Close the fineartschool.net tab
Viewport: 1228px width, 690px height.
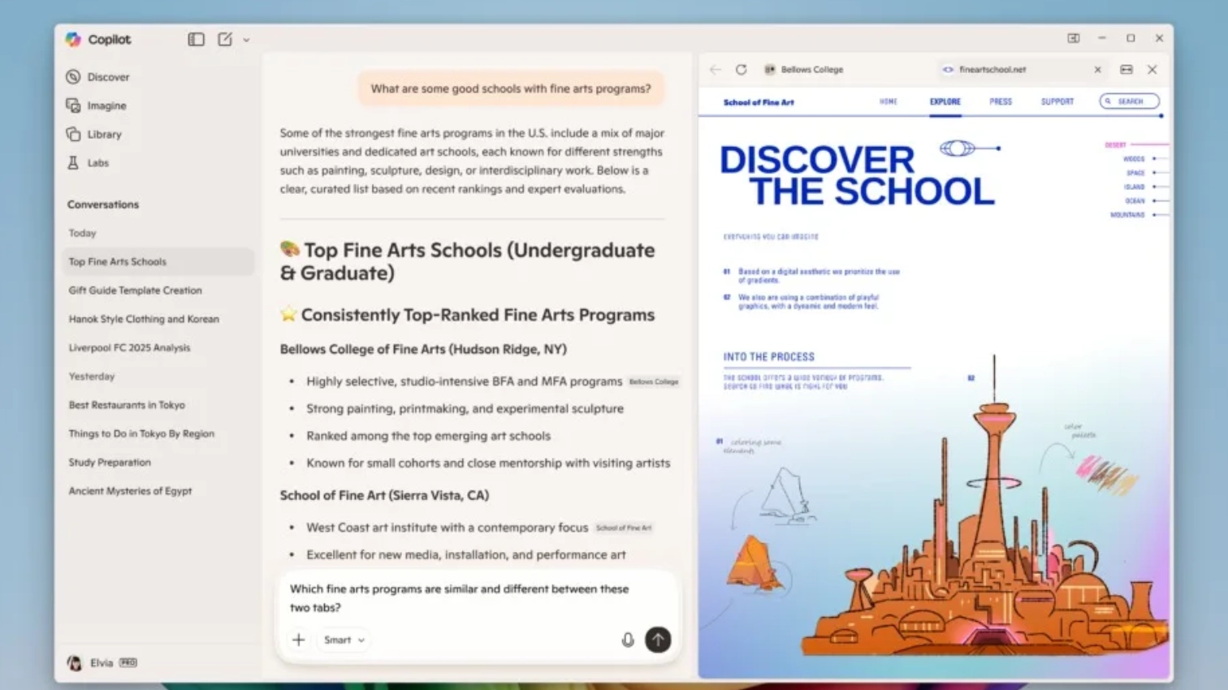1097,70
